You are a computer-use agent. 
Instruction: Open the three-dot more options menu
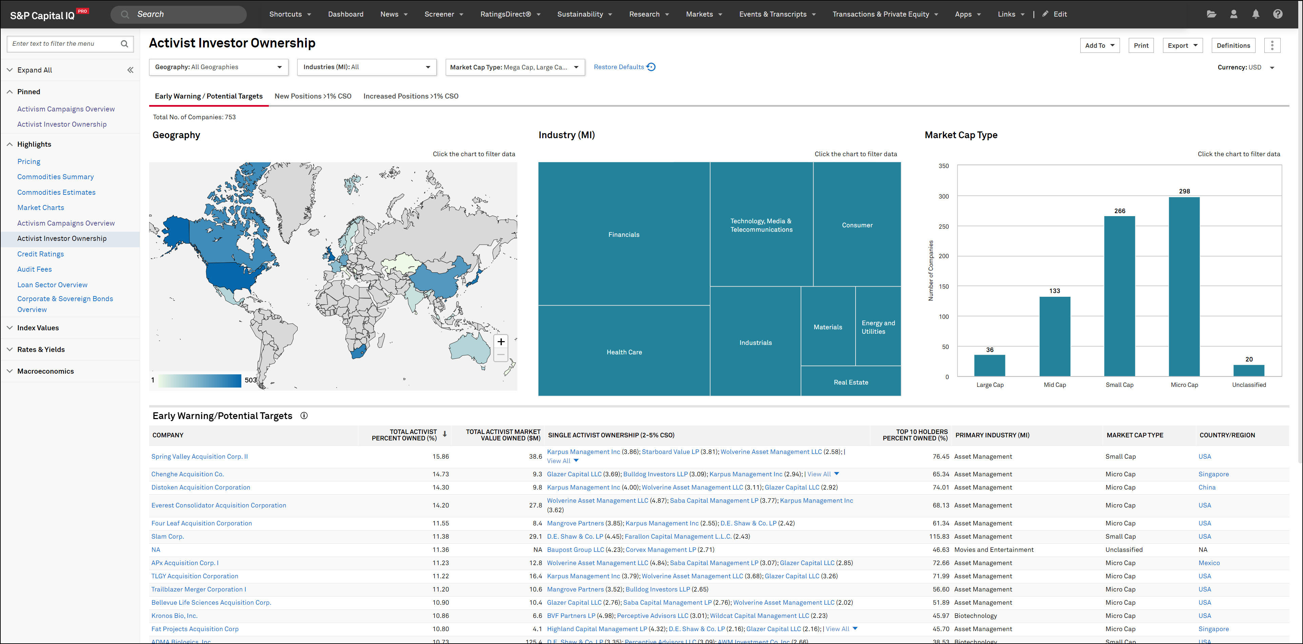click(x=1272, y=45)
